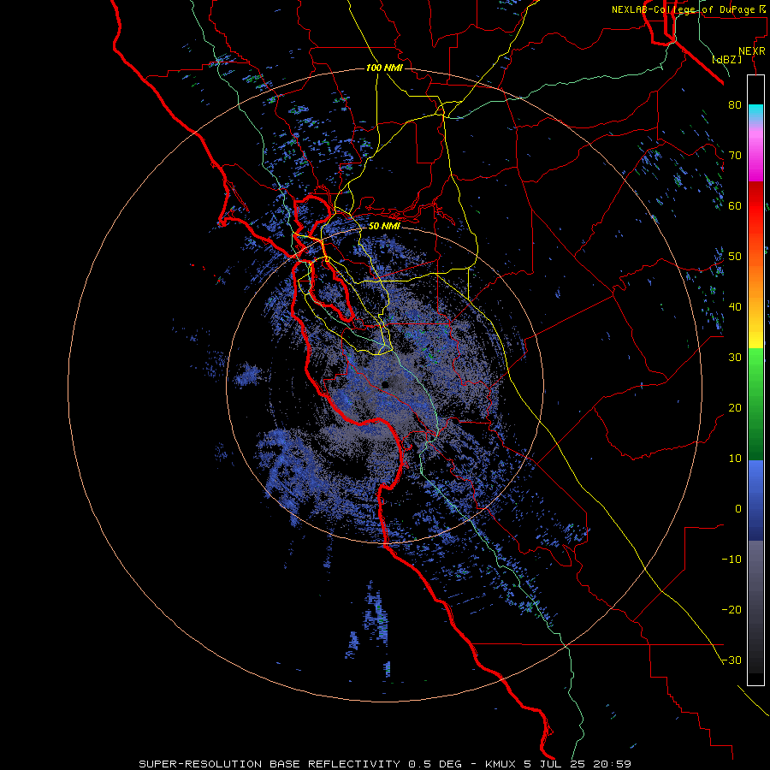Screen dimensions: 770x770
Task: Click the "50 NMI" range ring label
Action: coord(384,227)
